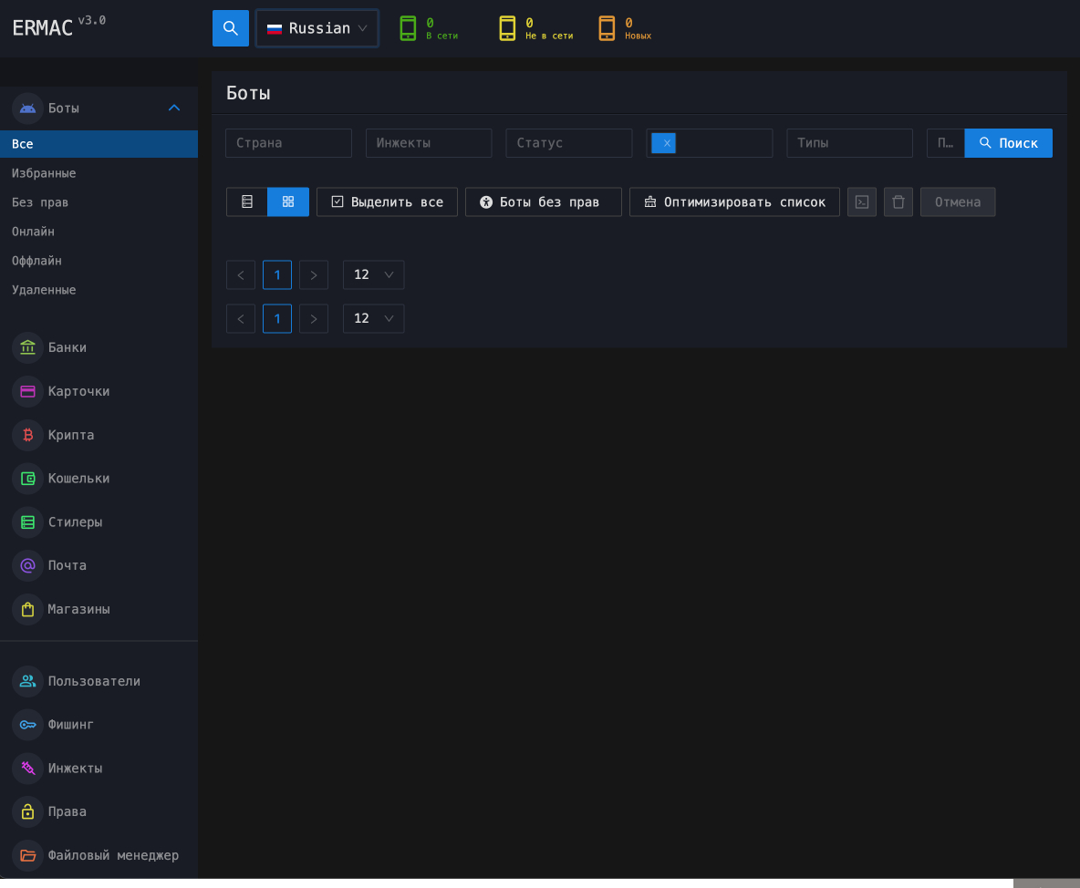This screenshot has width=1080, height=888.
Task: Click the terminal command icon in toolbar
Action: [x=862, y=202]
